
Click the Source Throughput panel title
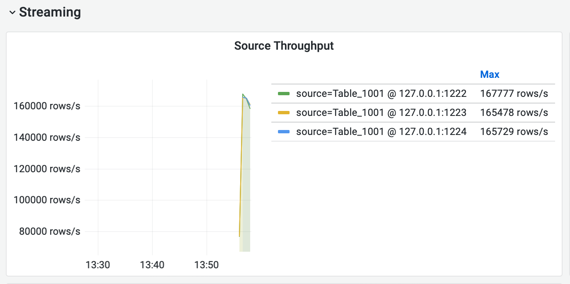(284, 46)
